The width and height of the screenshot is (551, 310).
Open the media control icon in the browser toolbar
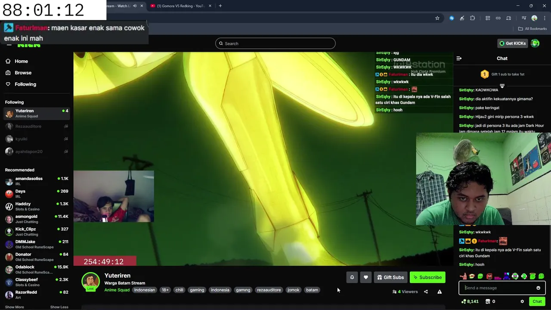coord(524,18)
